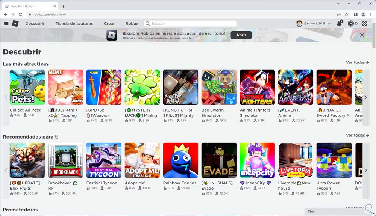Open the Tapping Legends thumbnail
This screenshot has width=376, height=216.
click(65, 87)
